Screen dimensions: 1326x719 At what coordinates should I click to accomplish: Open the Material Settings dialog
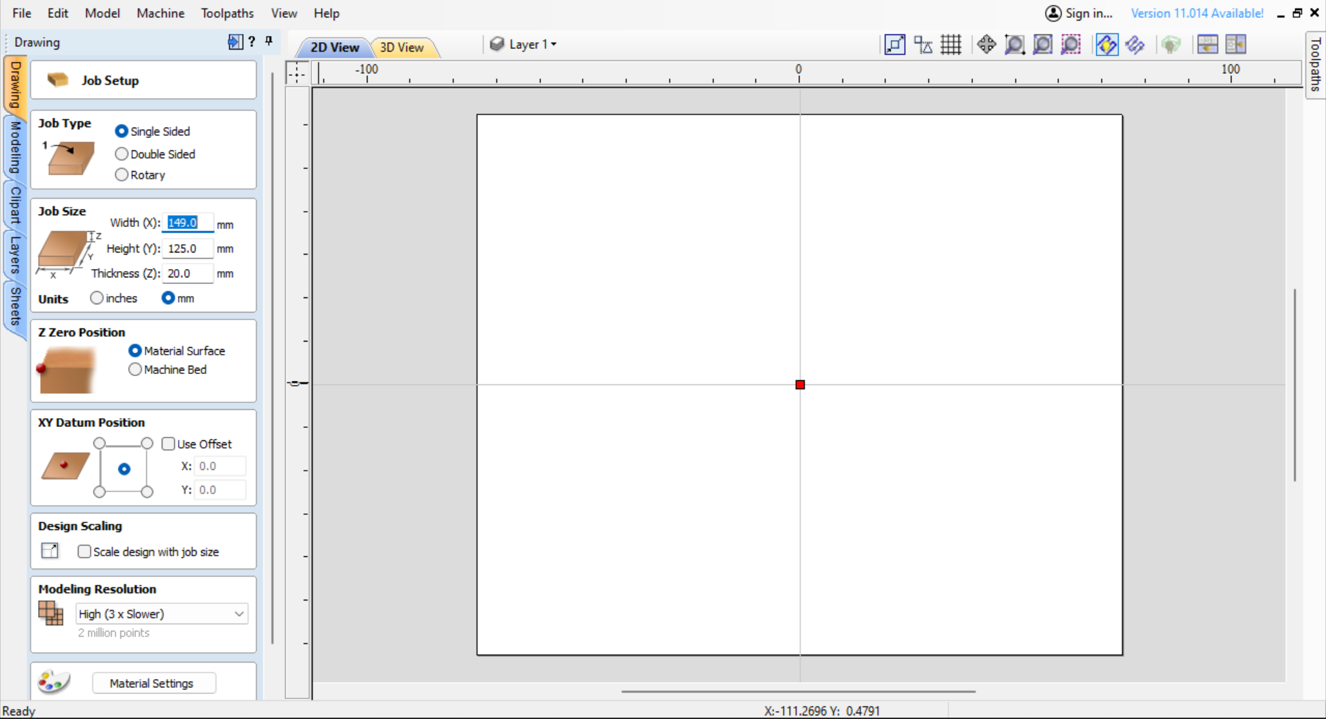154,683
